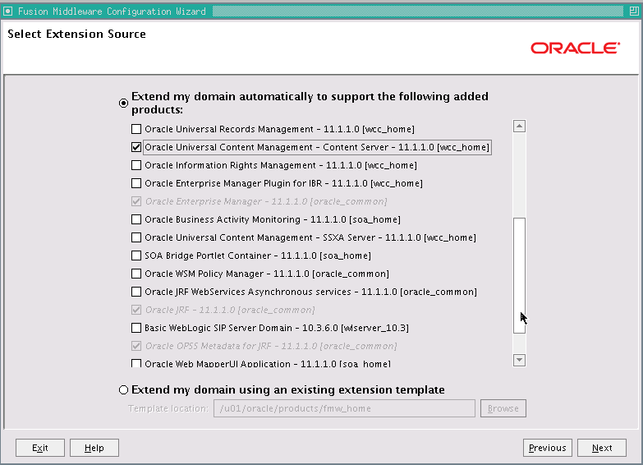Click the scroll down arrow of product list
Viewport: 643px width, 465px height.
tap(519, 360)
